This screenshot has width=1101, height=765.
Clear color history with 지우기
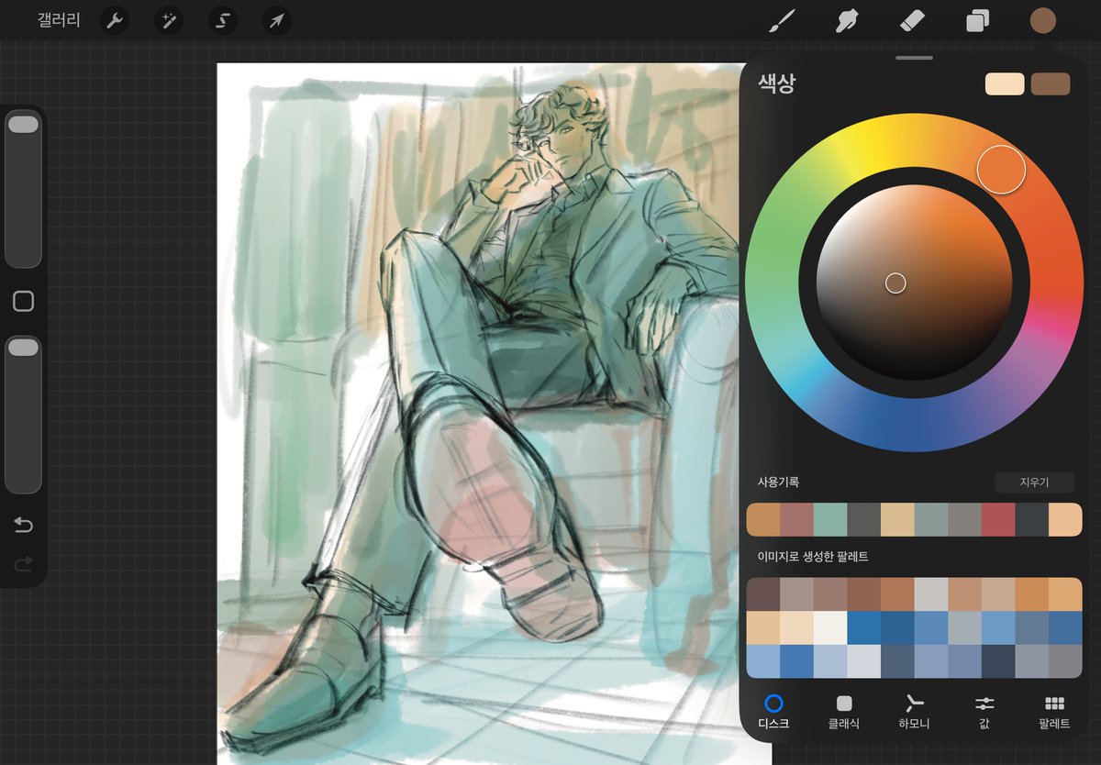[x=1034, y=482]
